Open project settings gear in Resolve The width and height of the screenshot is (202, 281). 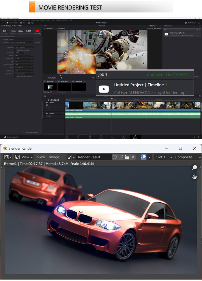[199, 137]
